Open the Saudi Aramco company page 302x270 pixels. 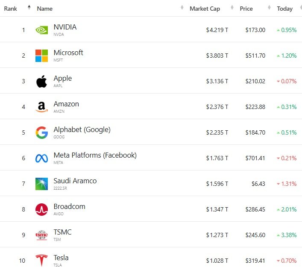(75, 181)
